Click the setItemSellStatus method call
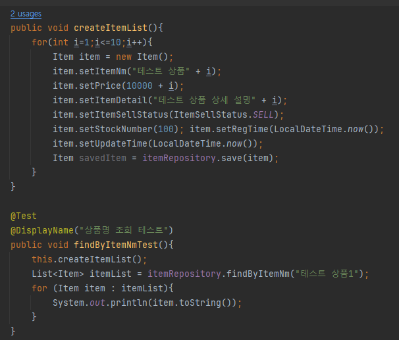Viewport: 399px width, 340px height. pos(124,114)
